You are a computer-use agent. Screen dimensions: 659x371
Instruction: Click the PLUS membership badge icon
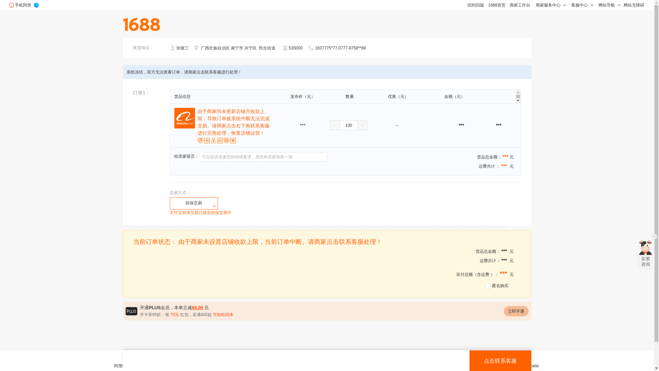(131, 311)
